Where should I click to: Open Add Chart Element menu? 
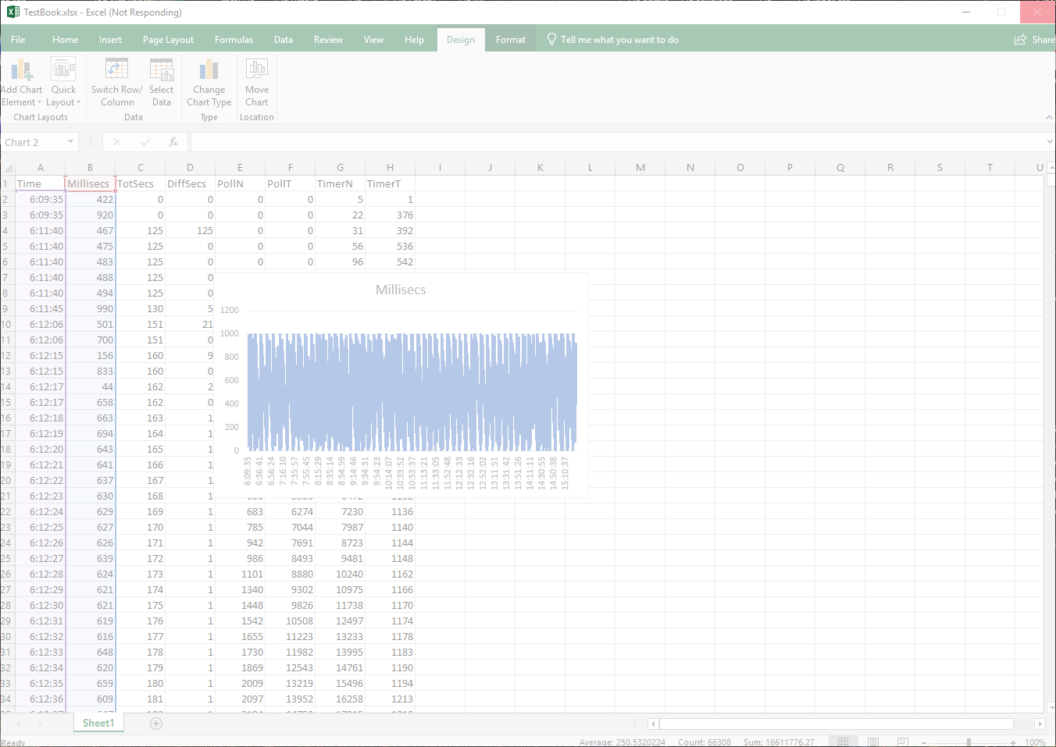pyautogui.click(x=21, y=83)
